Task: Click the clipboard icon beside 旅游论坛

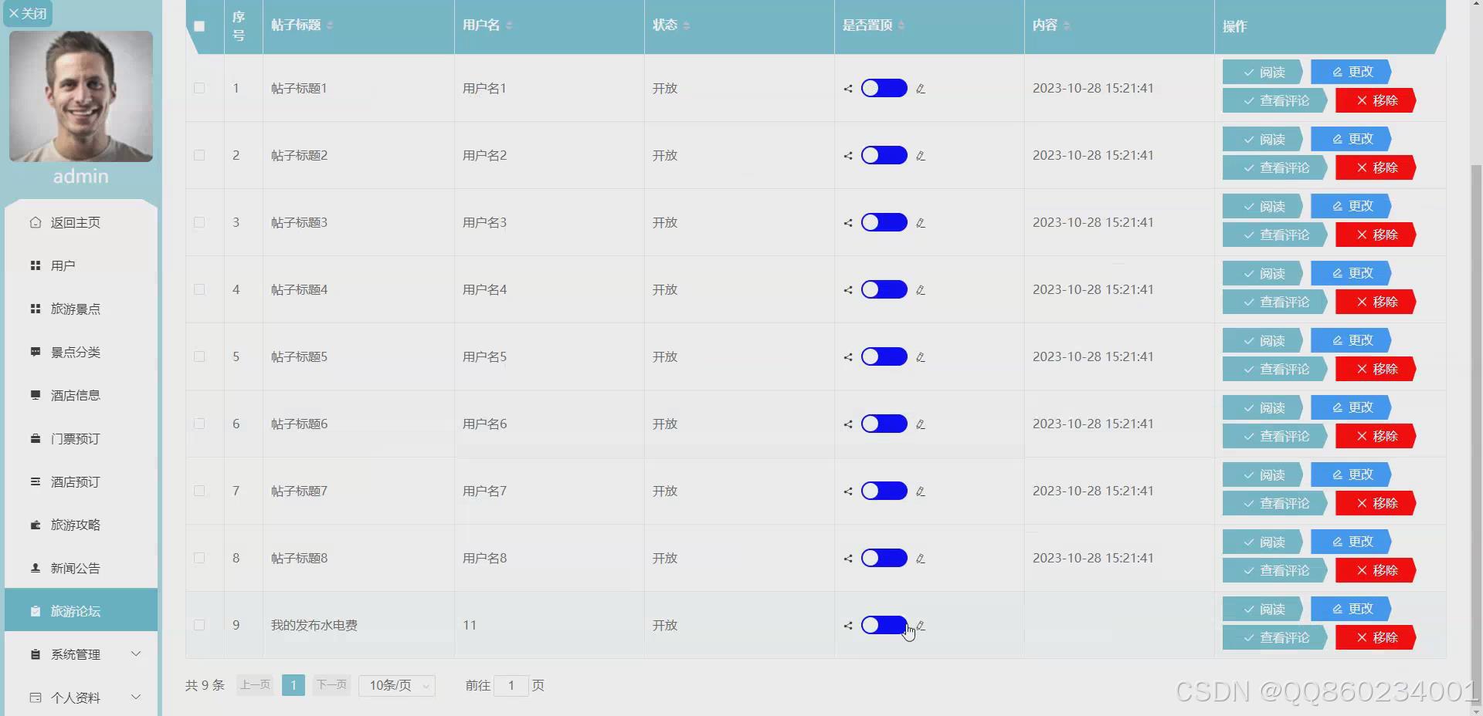Action: point(36,611)
